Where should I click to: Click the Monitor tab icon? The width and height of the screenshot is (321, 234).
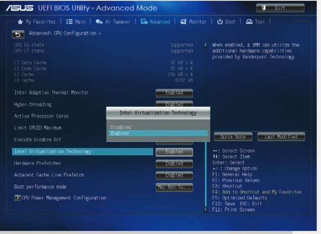pos(183,22)
